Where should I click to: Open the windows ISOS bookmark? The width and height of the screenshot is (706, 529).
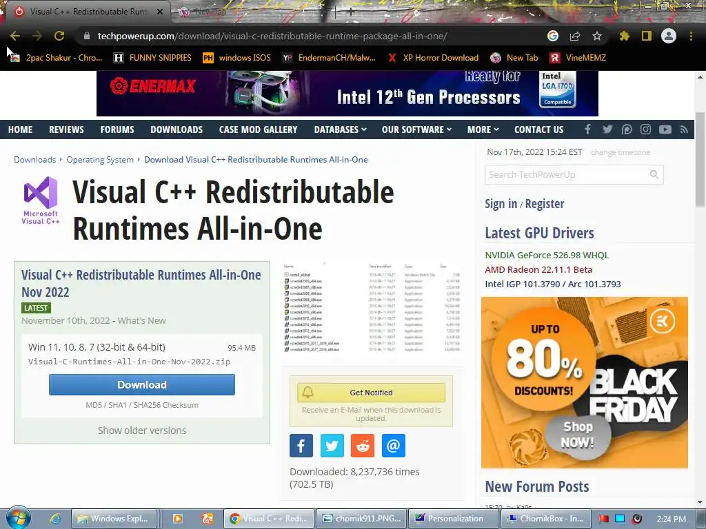point(237,58)
